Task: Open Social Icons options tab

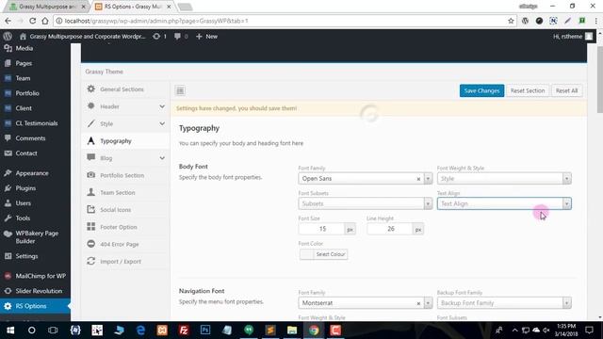Action: 125,210
